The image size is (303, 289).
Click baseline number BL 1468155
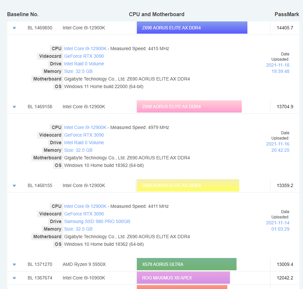pyautogui.click(x=40, y=185)
